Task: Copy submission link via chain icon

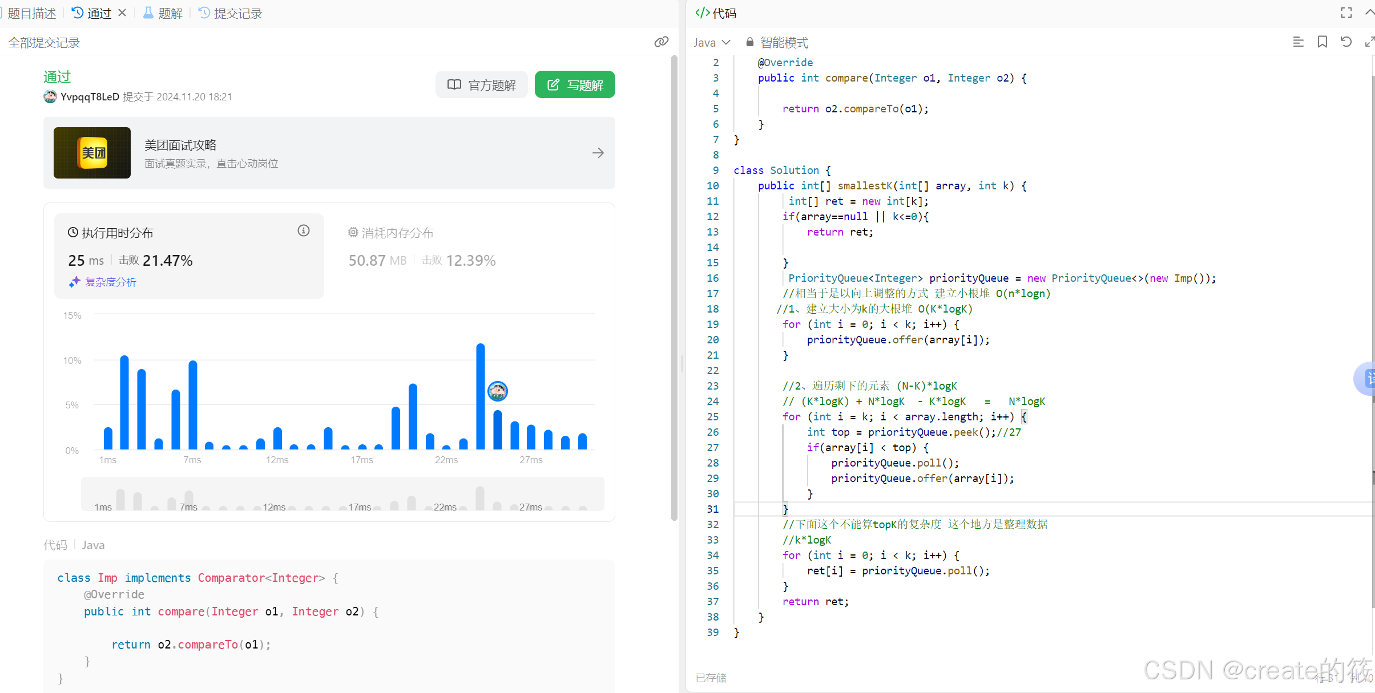Action: coord(661,42)
